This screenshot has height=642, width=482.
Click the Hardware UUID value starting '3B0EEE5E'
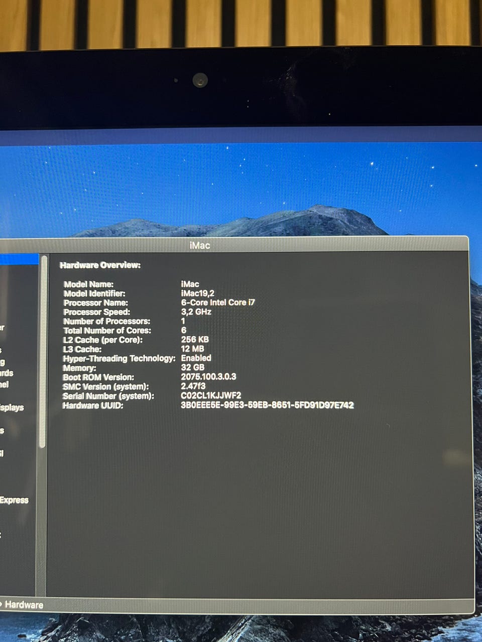coord(267,405)
